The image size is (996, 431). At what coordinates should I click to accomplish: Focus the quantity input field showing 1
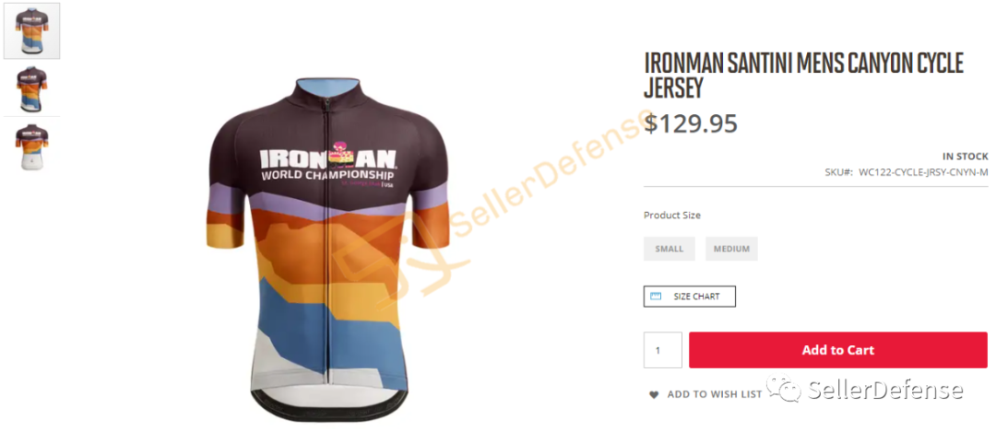(x=662, y=350)
